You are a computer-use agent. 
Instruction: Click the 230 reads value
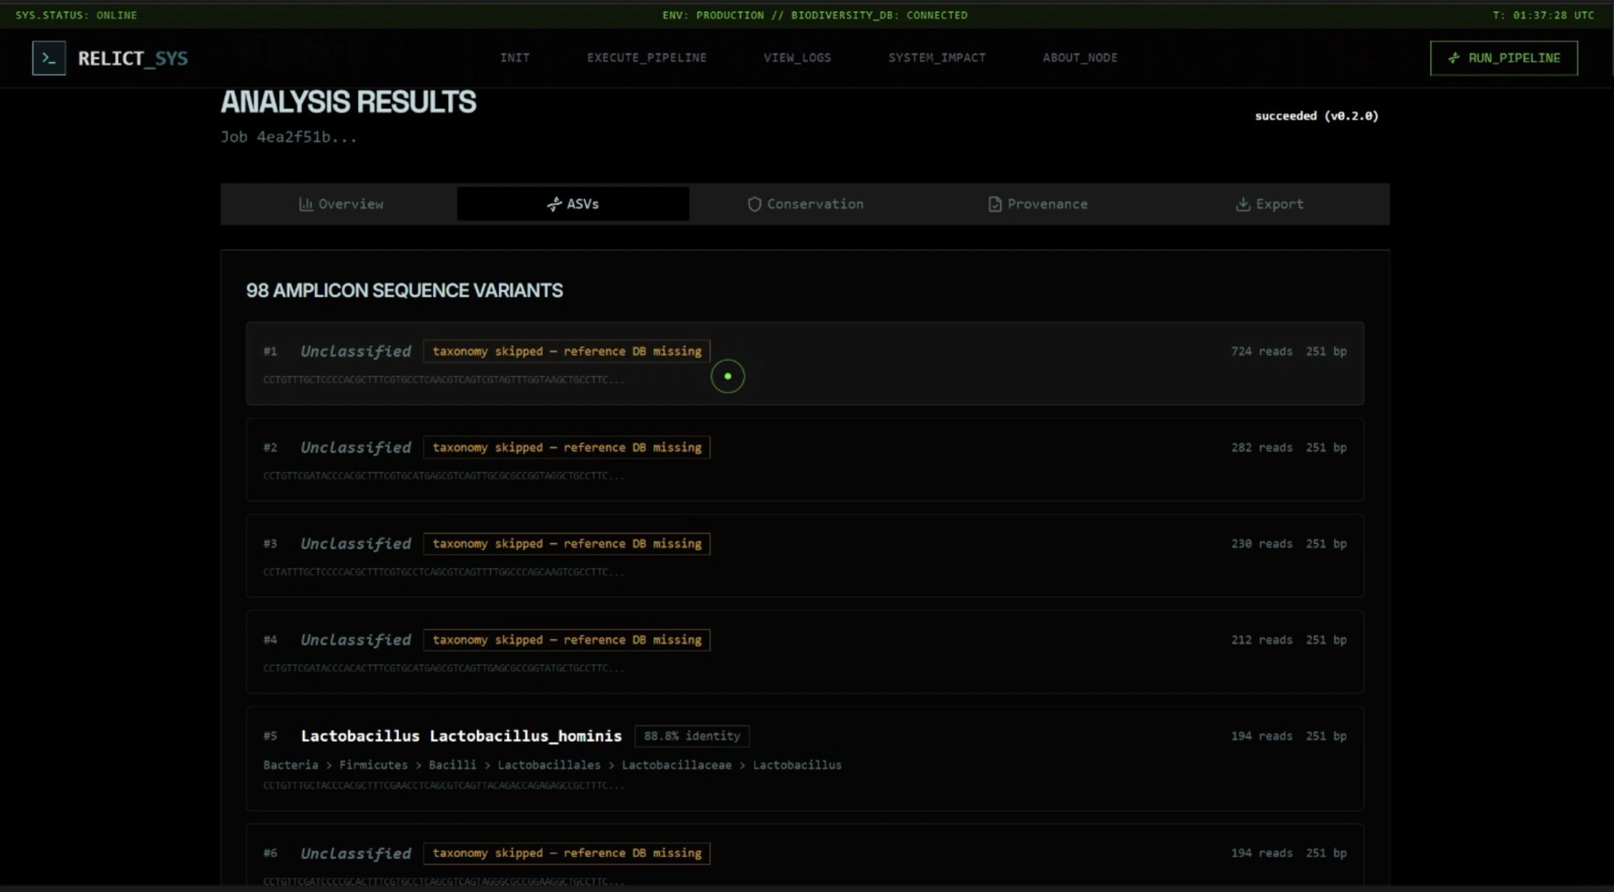pos(1261,544)
